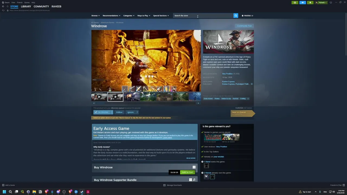347x195 pixels.
Task: Click the store search magnifier button
Action: coord(236,15)
